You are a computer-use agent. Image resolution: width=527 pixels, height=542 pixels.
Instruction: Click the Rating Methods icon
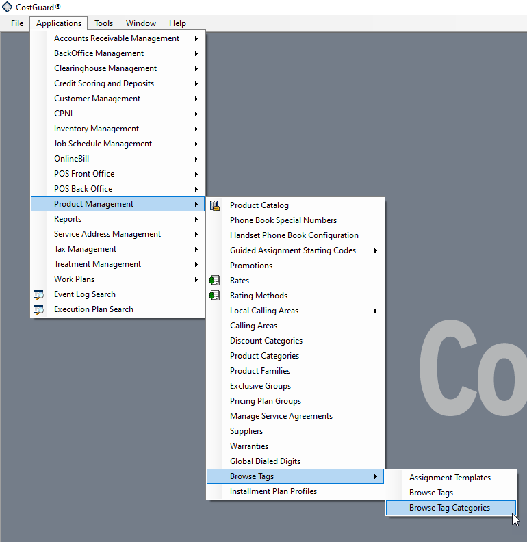point(215,296)
